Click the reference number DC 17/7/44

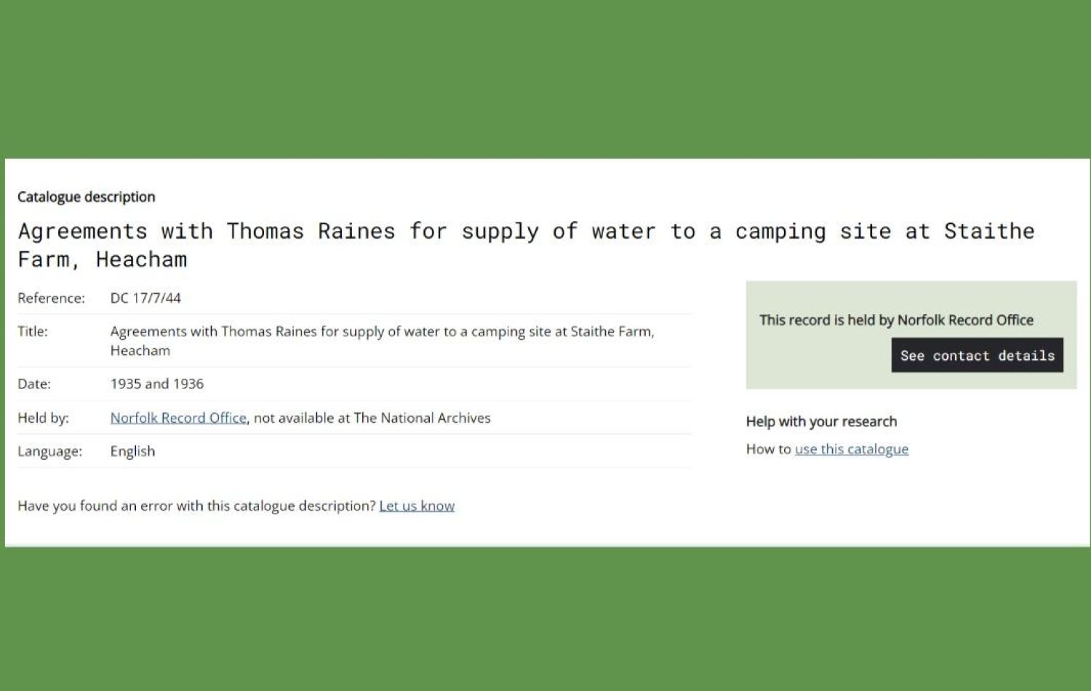tap(145, 297)
